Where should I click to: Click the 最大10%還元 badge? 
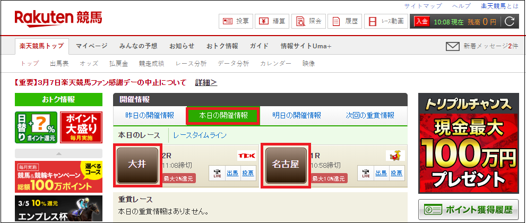click(329, 179)
